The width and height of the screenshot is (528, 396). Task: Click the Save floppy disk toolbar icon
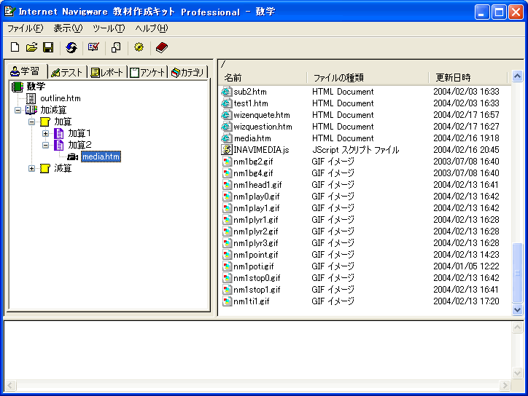[x=48, y=47]
